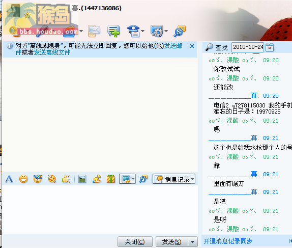Click the magic emoticon icon
The image size is (292, 248).
click(38, 179)
